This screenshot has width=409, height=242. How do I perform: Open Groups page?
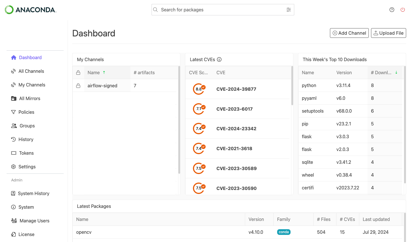click(23, 126)
